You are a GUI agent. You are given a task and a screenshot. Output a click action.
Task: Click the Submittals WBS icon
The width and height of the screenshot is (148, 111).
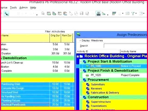[88, 84]
